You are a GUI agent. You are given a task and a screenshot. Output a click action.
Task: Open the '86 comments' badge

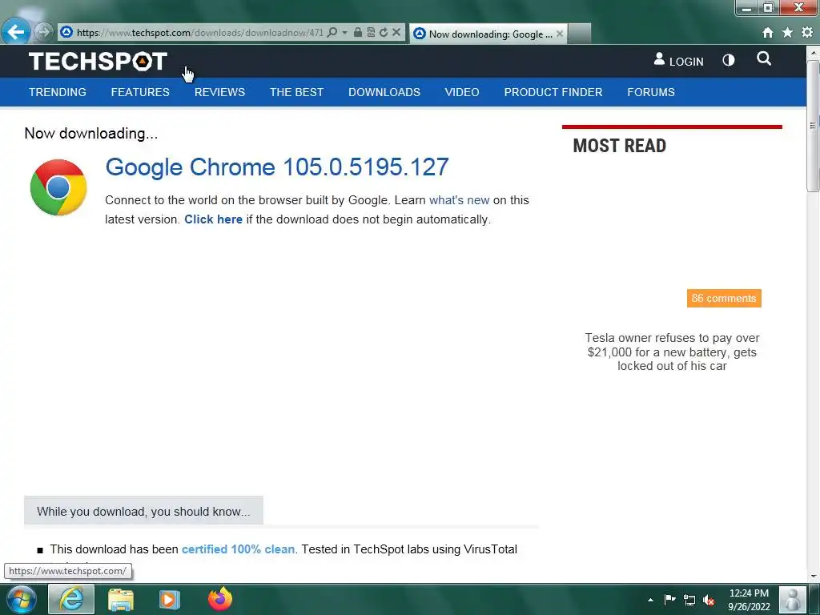(x=724, y=298)
